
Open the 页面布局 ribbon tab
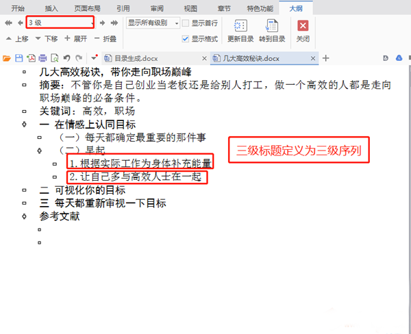(x=86, y=8)
